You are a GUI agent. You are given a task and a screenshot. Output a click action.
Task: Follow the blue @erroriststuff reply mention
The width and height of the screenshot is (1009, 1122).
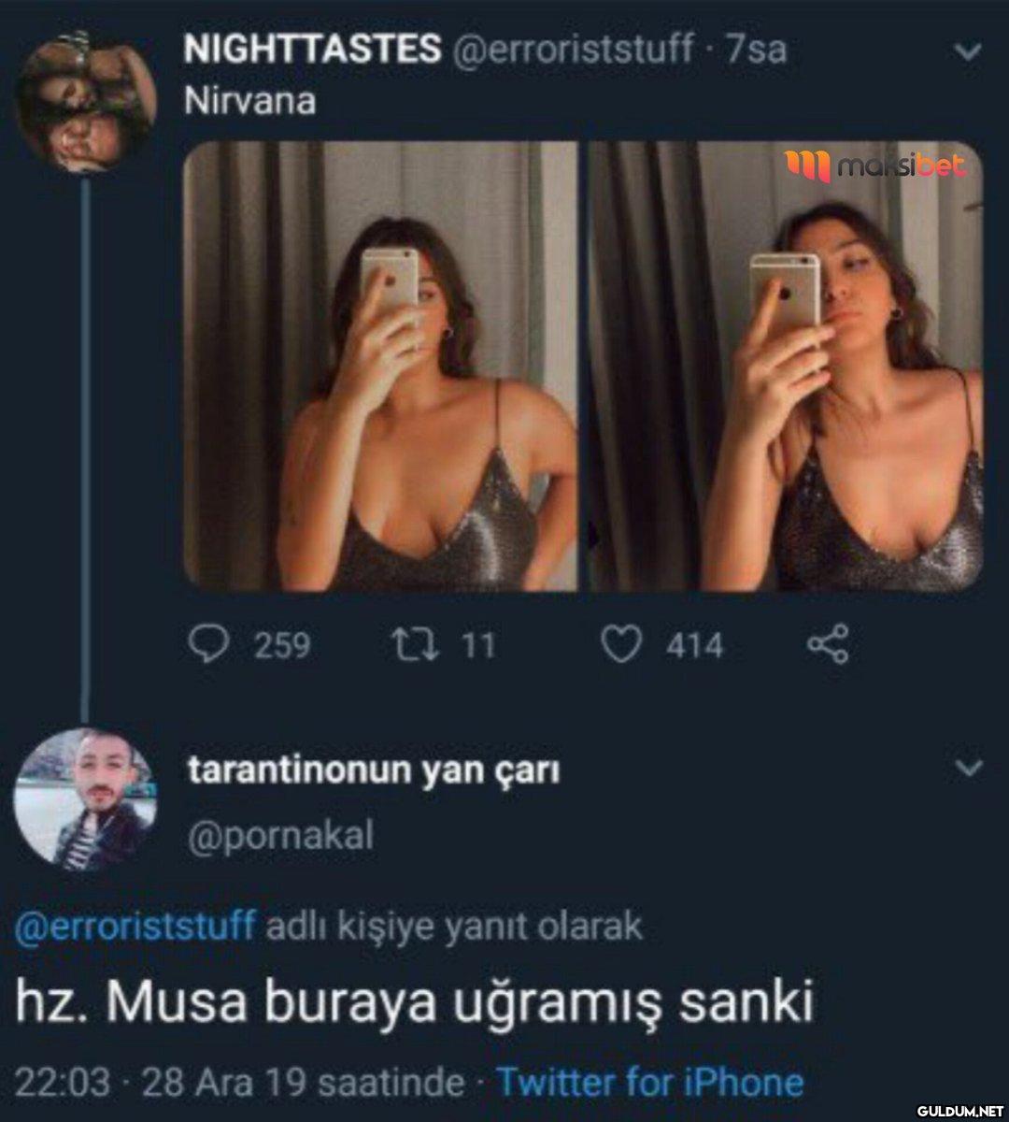click(x=135, y=926)
